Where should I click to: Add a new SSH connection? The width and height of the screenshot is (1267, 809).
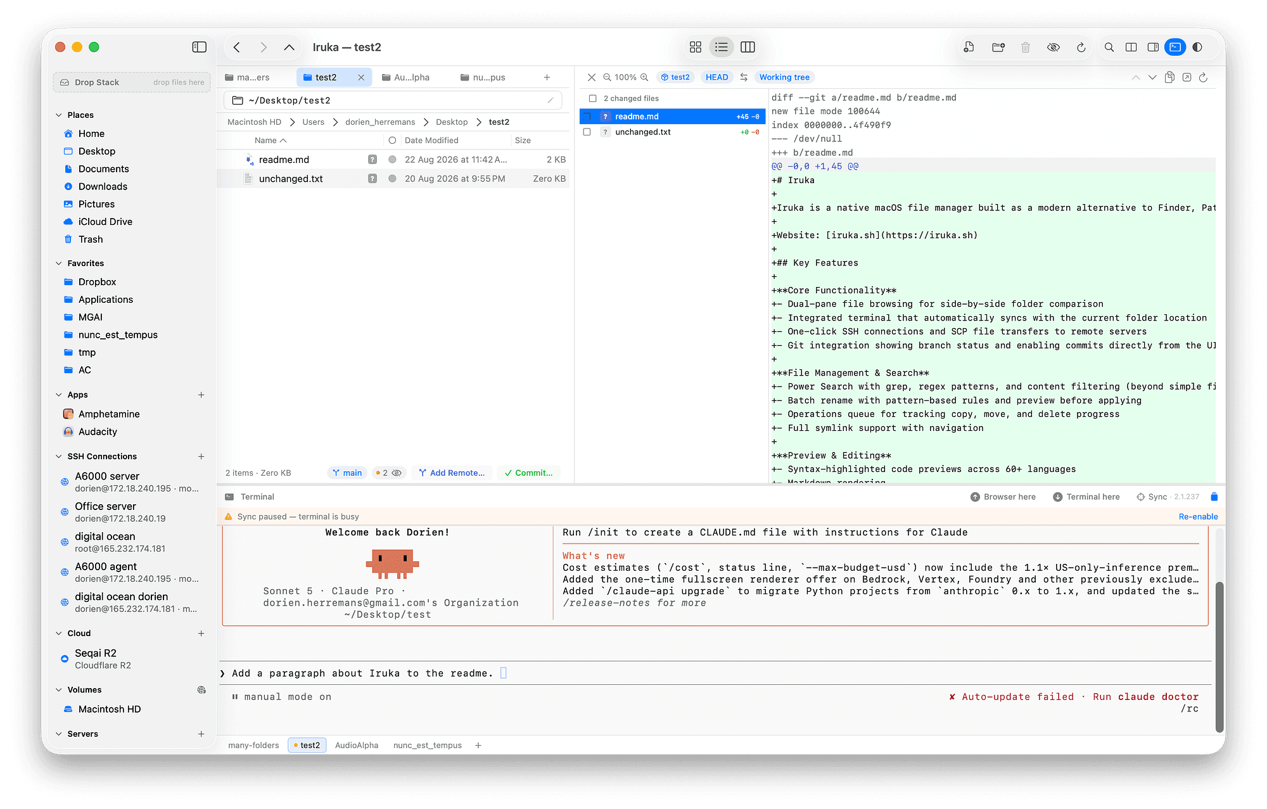pos(201,456)
